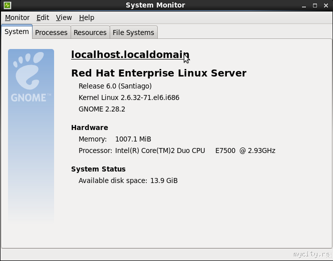Click the Kernel Linux version line

[x=129, y=97]
